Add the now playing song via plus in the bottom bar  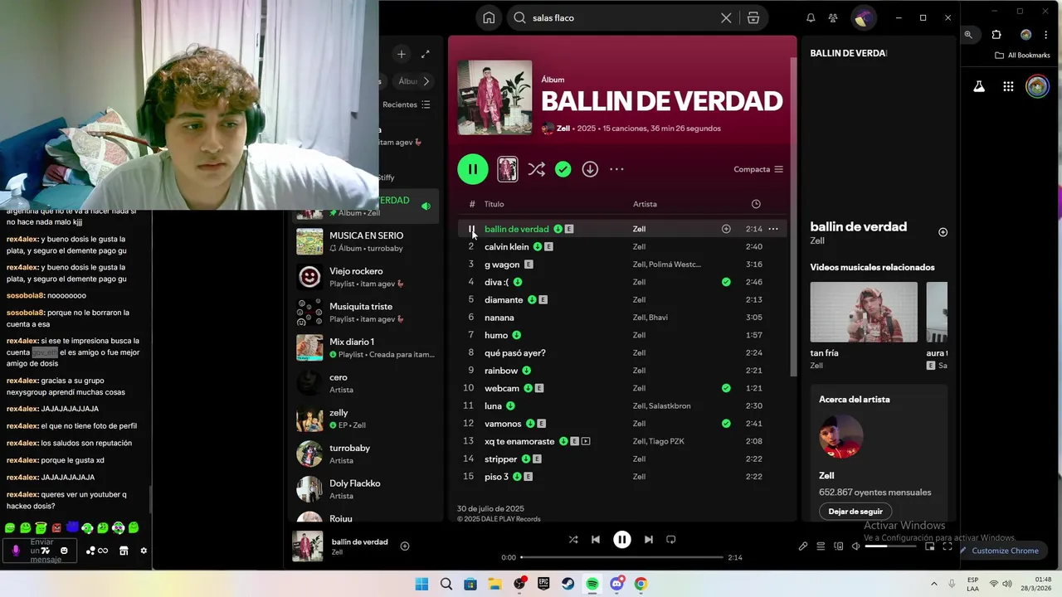405,546
